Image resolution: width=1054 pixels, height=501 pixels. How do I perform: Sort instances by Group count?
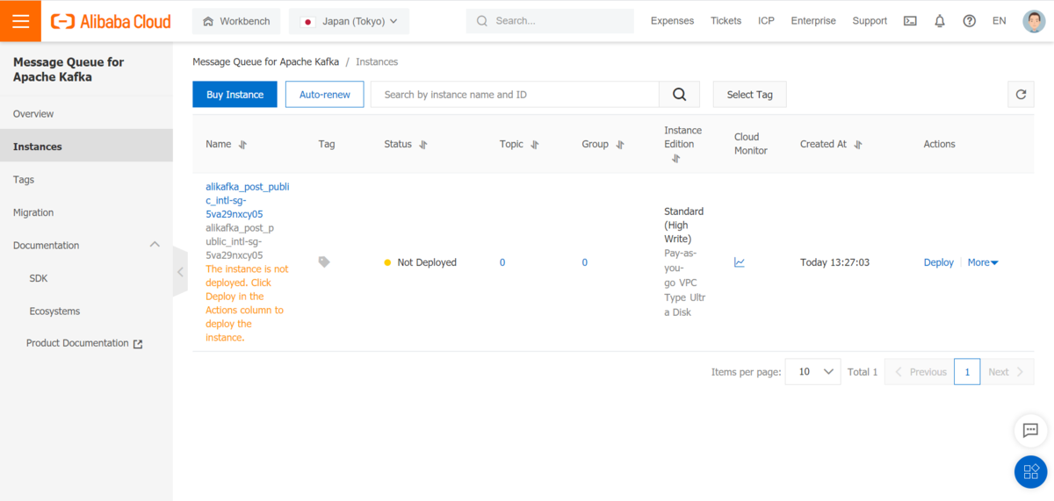619,145
